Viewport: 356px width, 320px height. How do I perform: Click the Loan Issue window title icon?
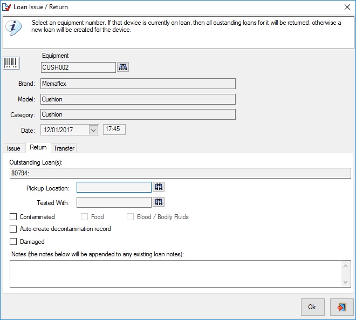click(x=6, y=7)
